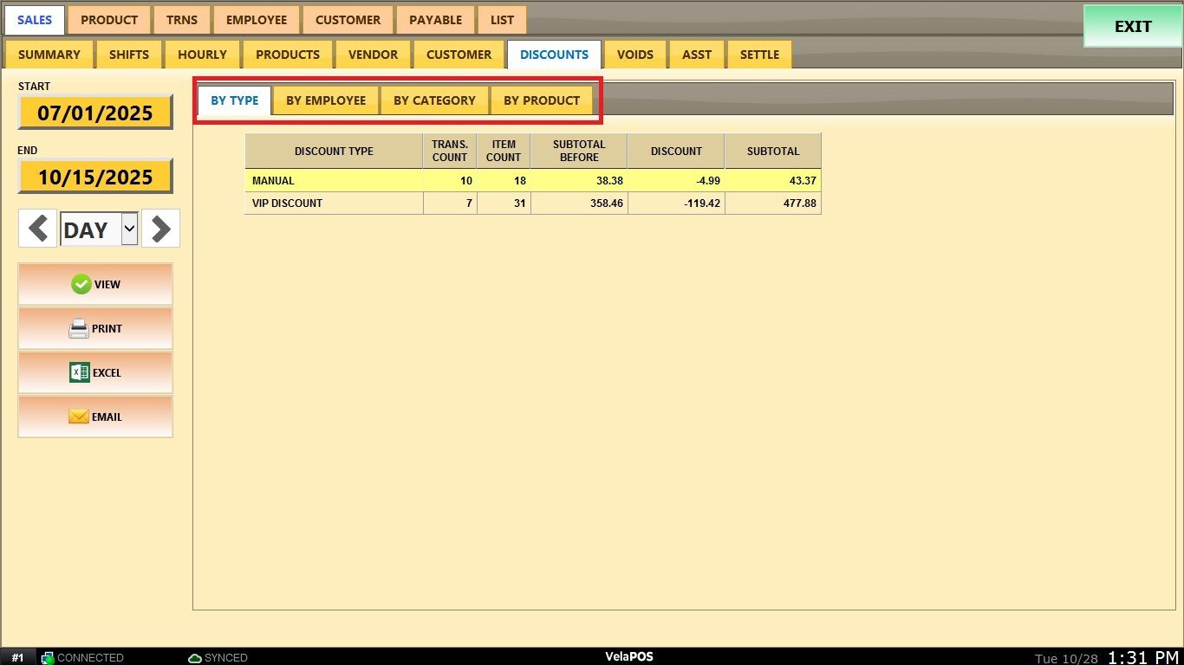Click the Excel export icon

[x=80, y=372]
